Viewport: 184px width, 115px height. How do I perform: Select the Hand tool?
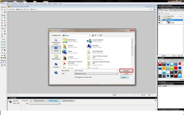tap(2, 65)
